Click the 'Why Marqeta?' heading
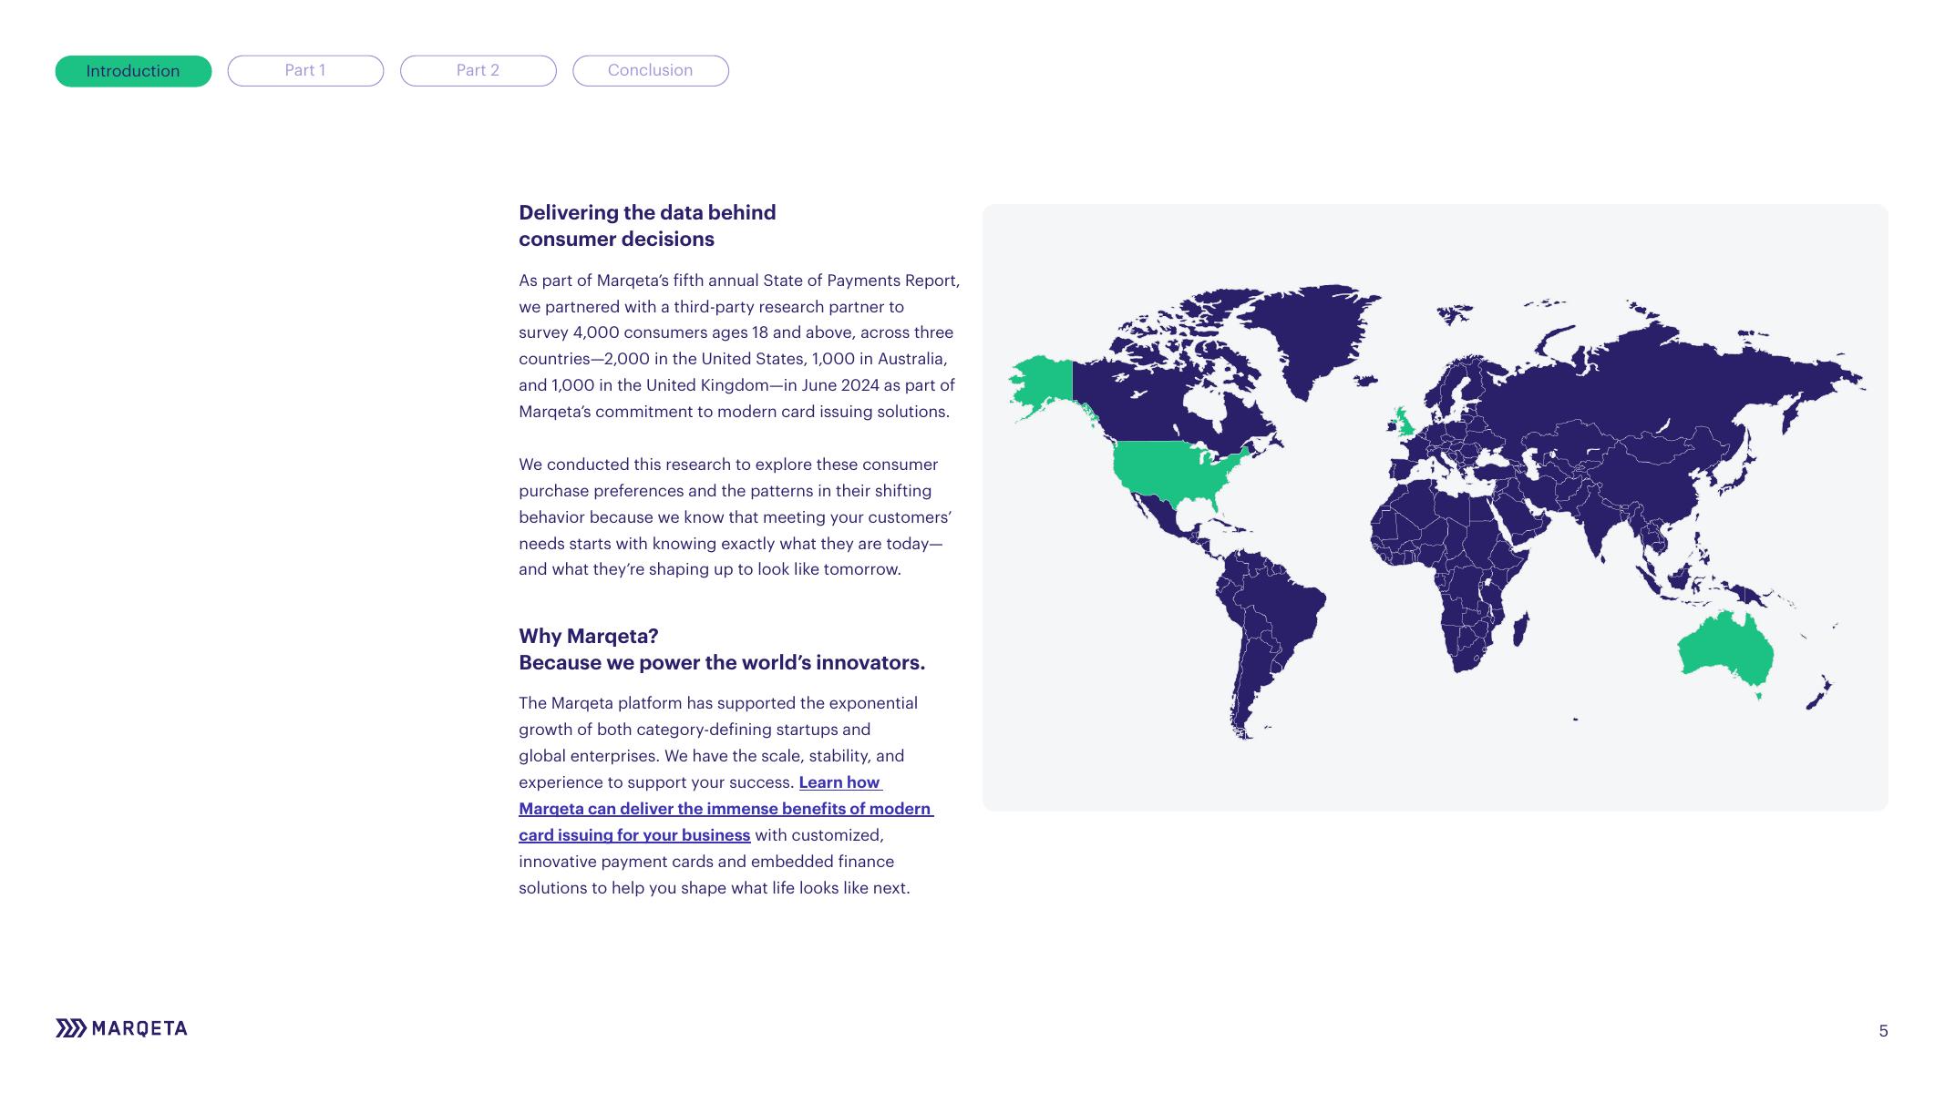Viewport: 1945px width, 1093px height. pos(588,636)
